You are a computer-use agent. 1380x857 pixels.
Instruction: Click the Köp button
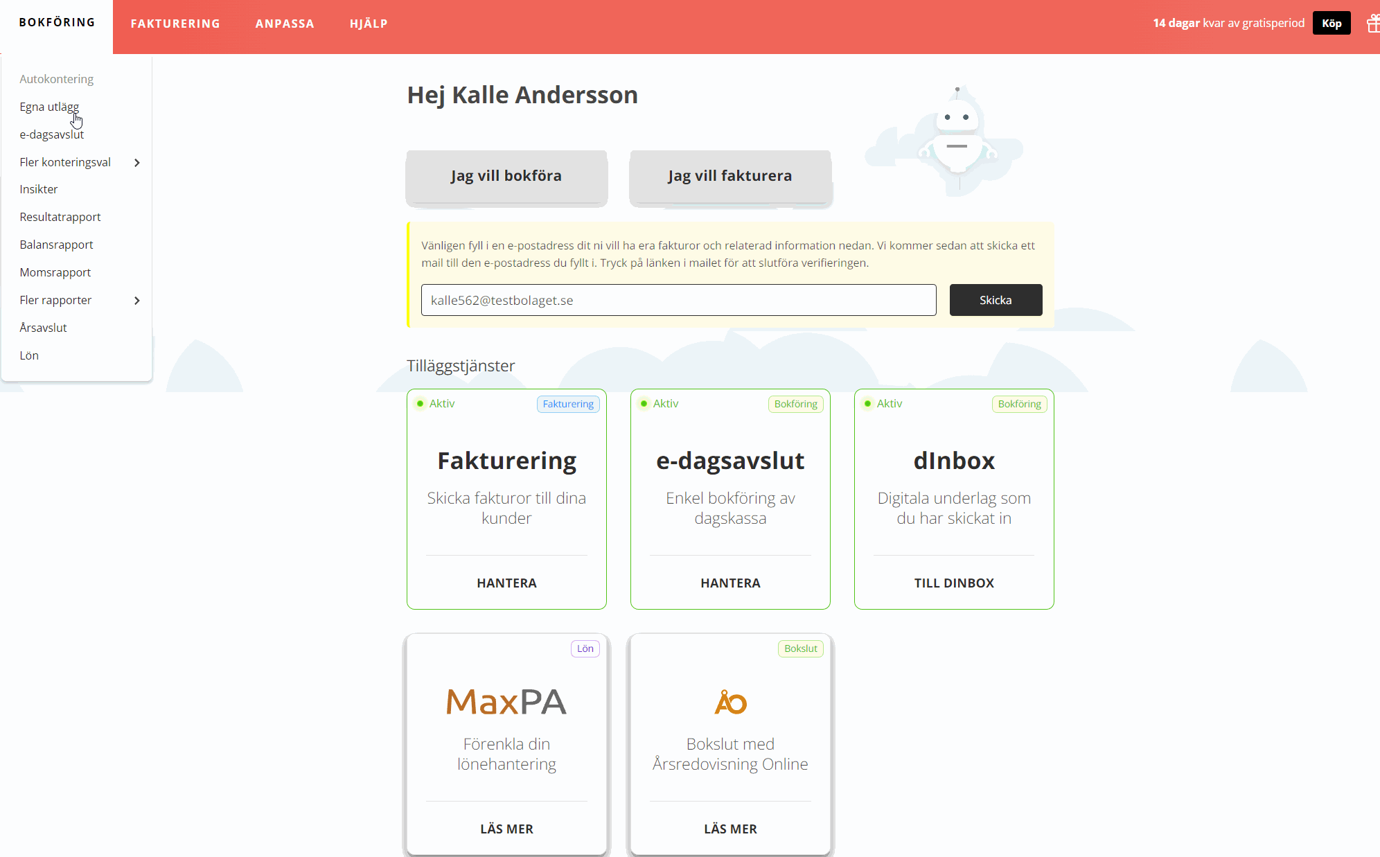click(1331, 24)
